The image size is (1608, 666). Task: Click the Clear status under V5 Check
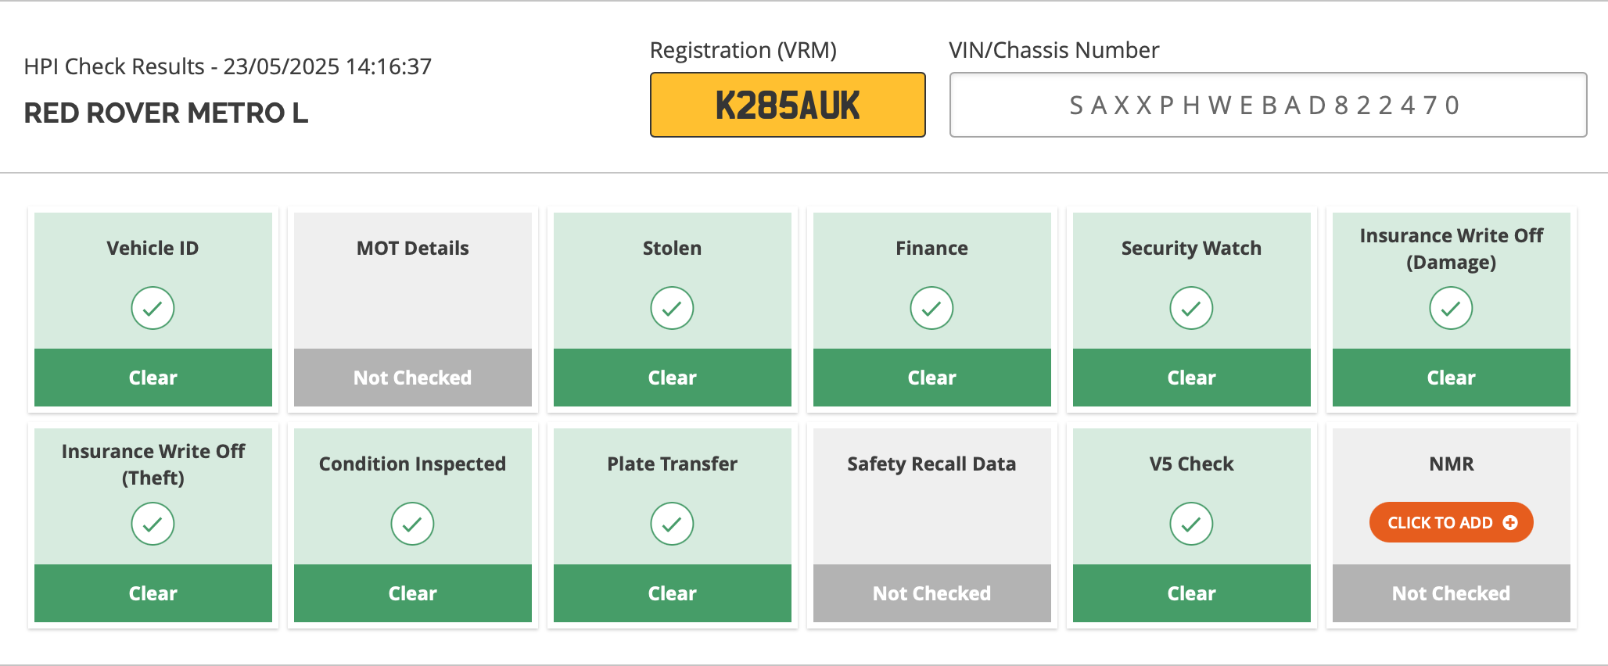pos(1192,593)
